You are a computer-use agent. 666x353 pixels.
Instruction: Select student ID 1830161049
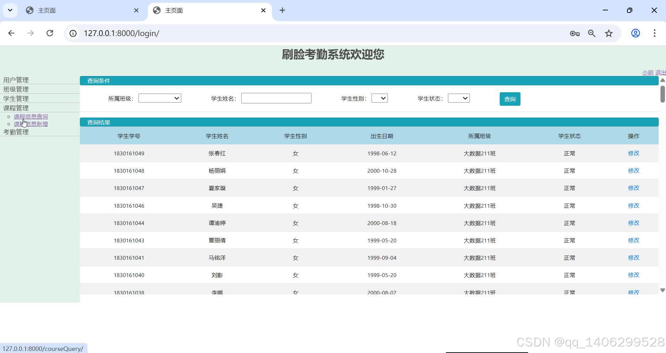click(x=129, y=153)
